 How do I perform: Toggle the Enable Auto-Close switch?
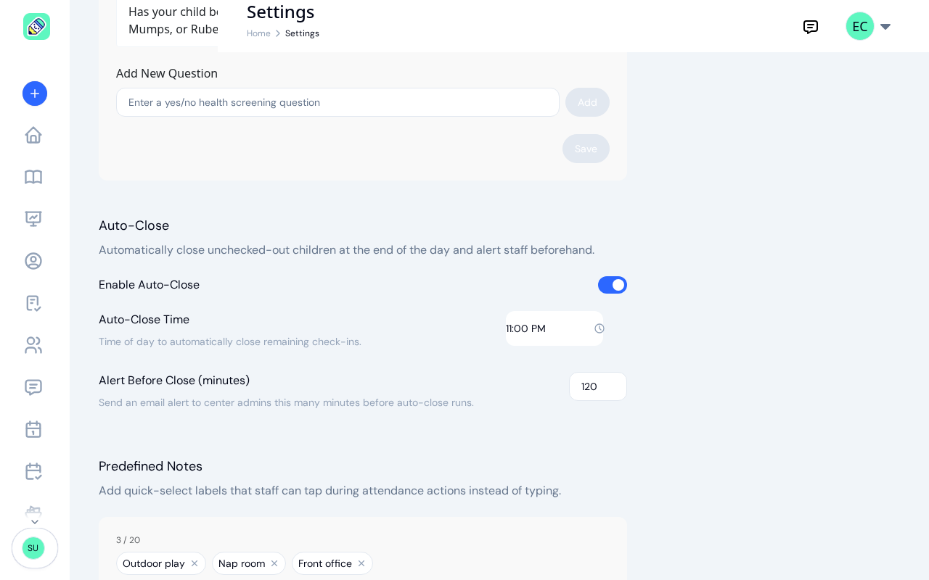613,285
